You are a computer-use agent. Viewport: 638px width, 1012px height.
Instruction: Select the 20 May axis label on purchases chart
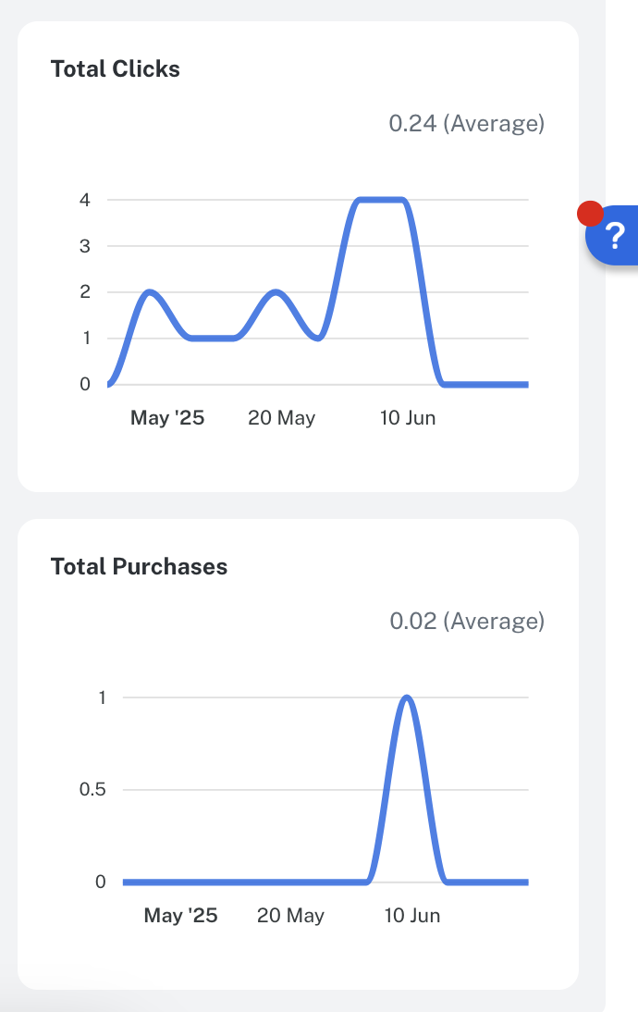coord(290,915)
